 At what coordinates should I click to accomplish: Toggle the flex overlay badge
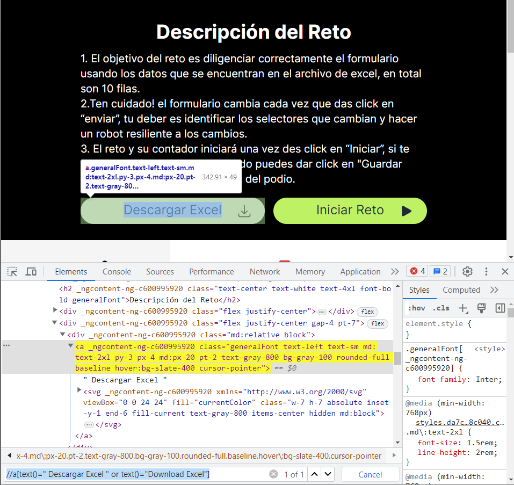(368, 310)
